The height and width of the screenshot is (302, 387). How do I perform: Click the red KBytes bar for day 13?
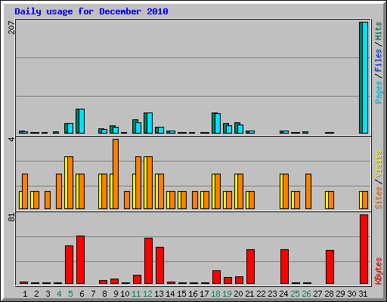(159, 266)
